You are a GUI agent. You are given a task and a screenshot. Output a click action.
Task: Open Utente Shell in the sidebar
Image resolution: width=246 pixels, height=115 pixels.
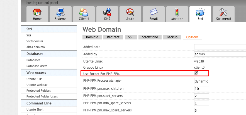(35, 109)
